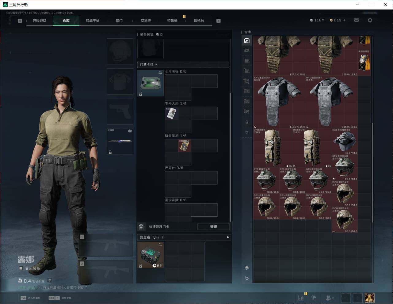Viewport: 393px width, 304px height.
Task: Open the bar chart stats icon
Action: pos(301,298)
